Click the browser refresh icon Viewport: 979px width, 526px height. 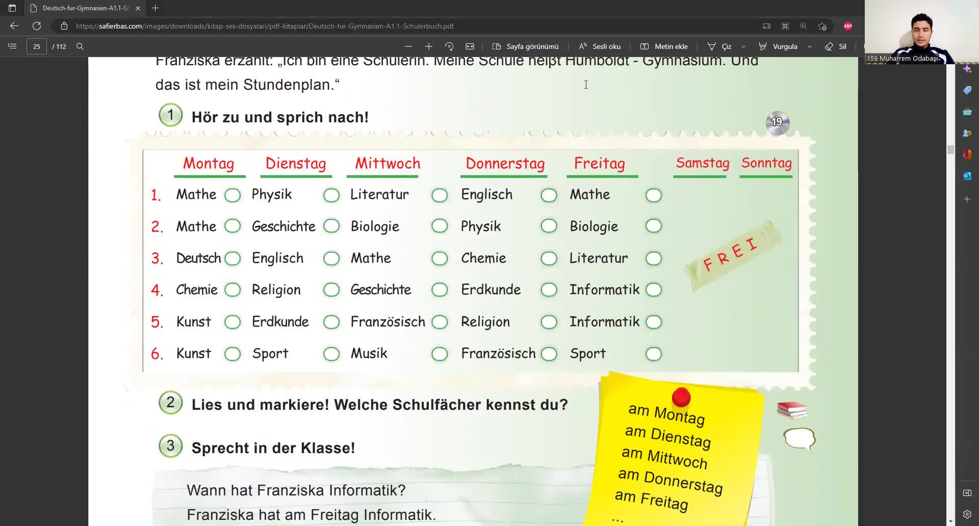(37, 26)
